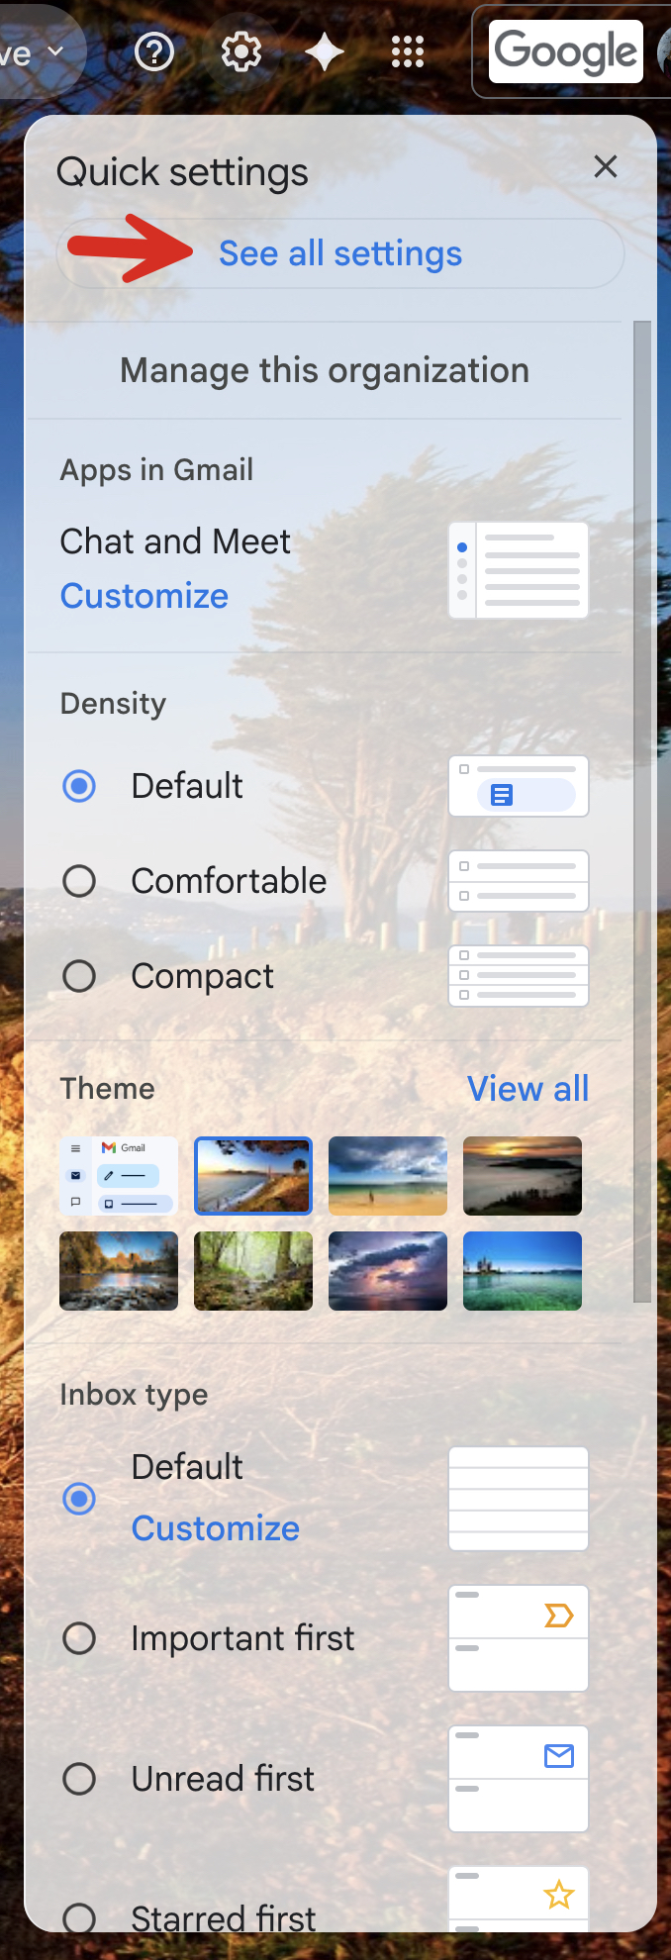The height and width of the screenshot is (1960, 671).
Task: Open View all themes link
Action: pos(527,1089)
